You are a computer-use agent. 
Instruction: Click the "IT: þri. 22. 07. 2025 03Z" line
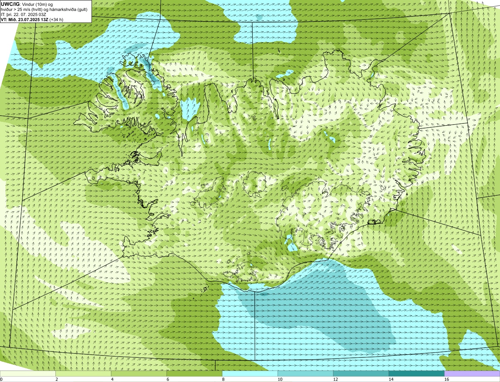[x=24, y=14]
